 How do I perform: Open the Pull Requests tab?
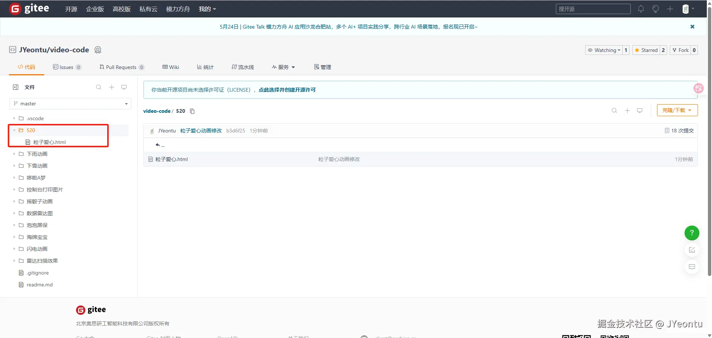pos(122,67)
